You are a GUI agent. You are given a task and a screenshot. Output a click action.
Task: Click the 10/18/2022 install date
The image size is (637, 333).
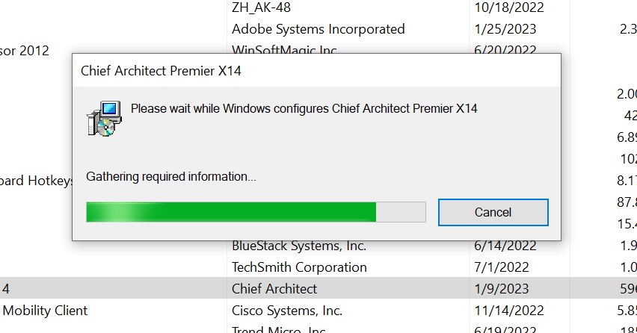coord(509,7)
